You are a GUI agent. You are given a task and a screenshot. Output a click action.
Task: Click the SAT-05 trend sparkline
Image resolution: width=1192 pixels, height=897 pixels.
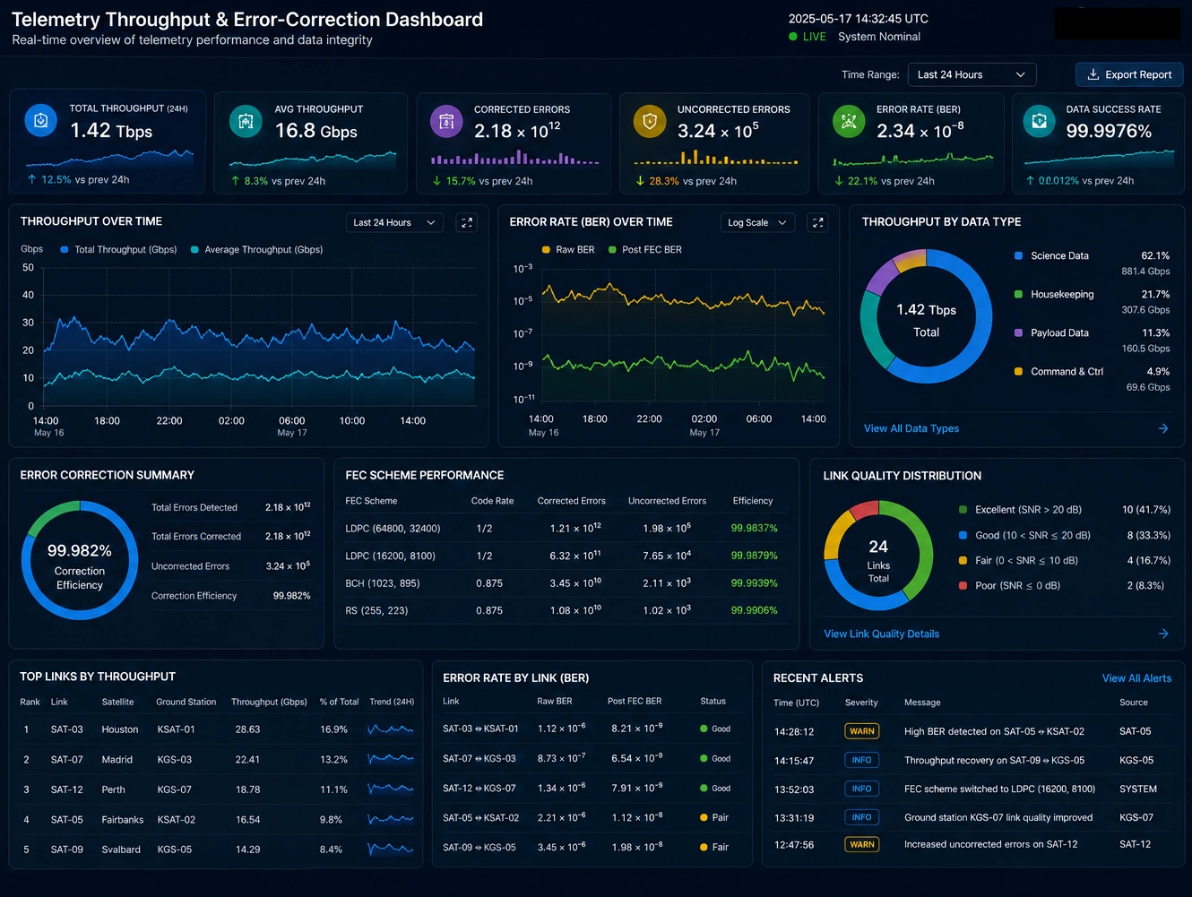391,819
